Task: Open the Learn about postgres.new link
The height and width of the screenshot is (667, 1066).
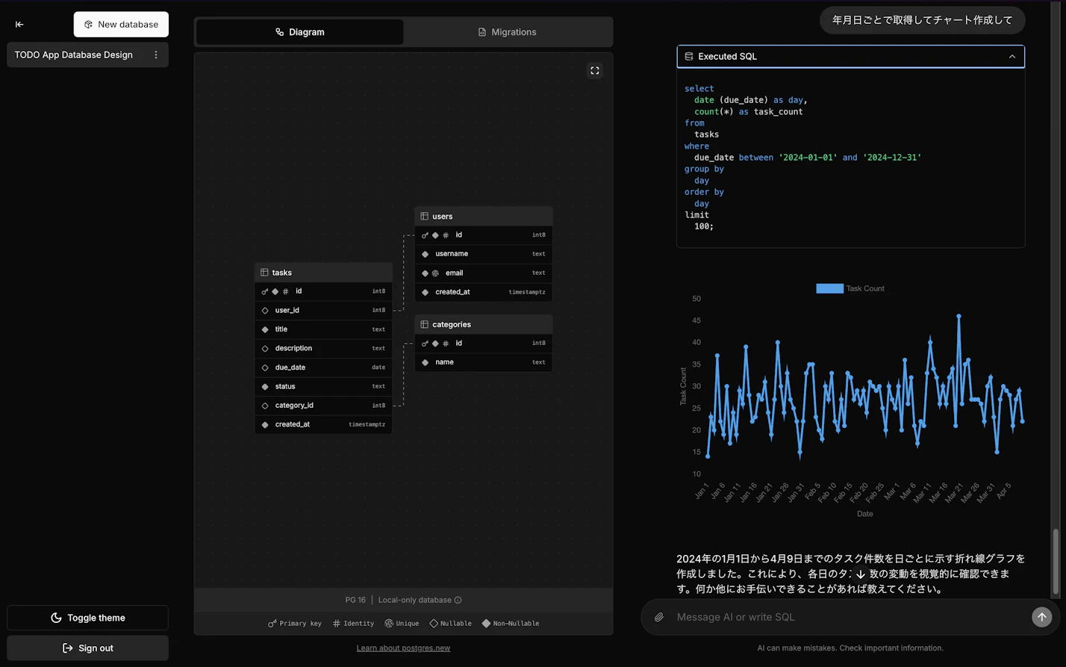Action: pyautogui.click(x=403, y=648)
